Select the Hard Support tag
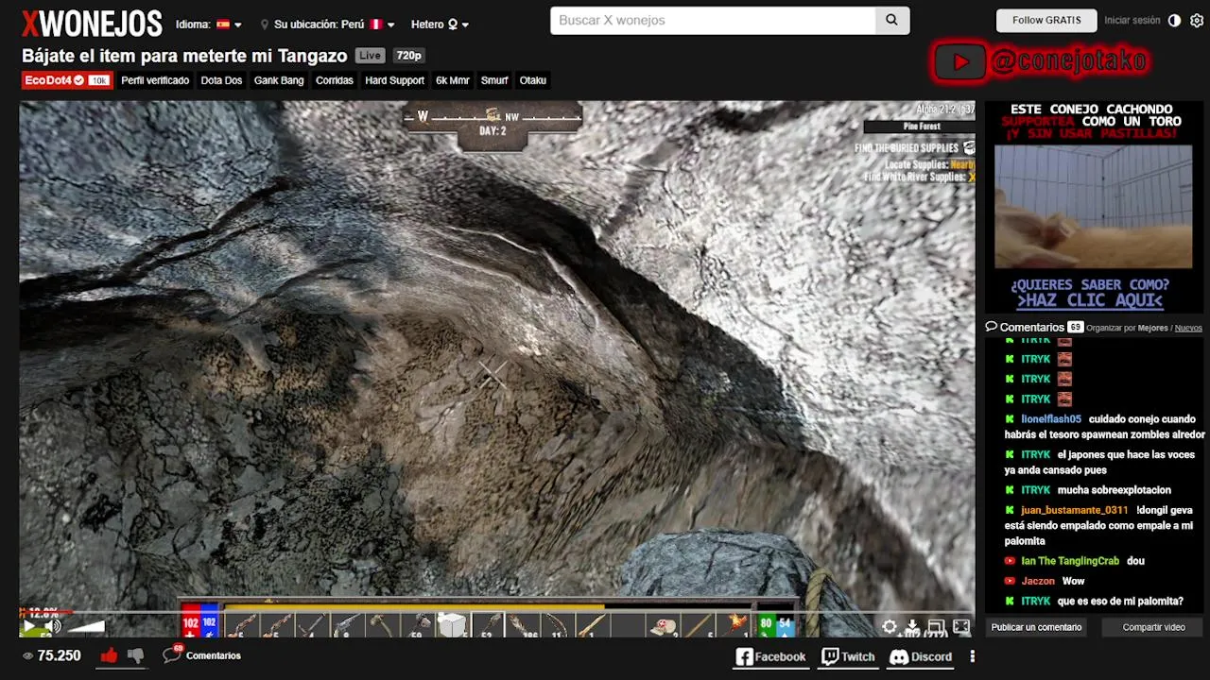Screen dimensions: 1210x680 point(394,80)
